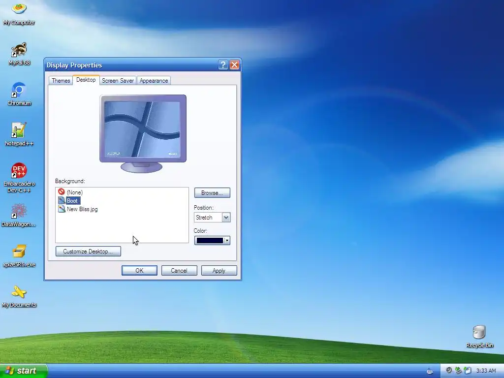Click the volume speaker tray icon
The height and width of the screenshot is (378, 504).
[449, 370]
